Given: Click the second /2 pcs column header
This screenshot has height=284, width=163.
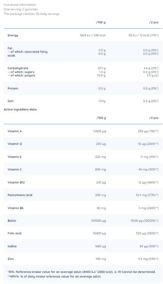Looking at the screenshot, I should (x=154, y=118).
